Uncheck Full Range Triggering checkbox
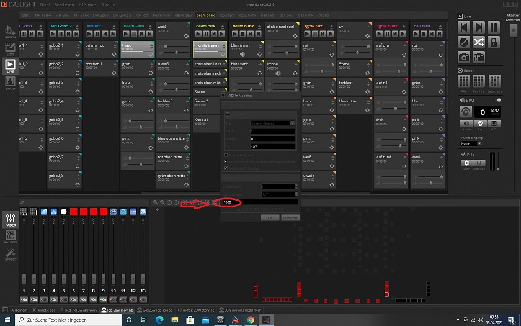Viewport: 521px width, 326px height. click(226, 168)
